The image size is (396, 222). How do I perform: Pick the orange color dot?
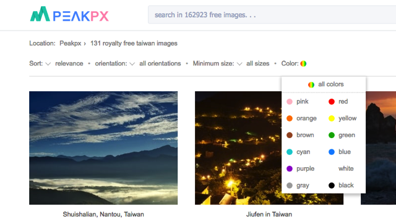click(x=290, y=118)
